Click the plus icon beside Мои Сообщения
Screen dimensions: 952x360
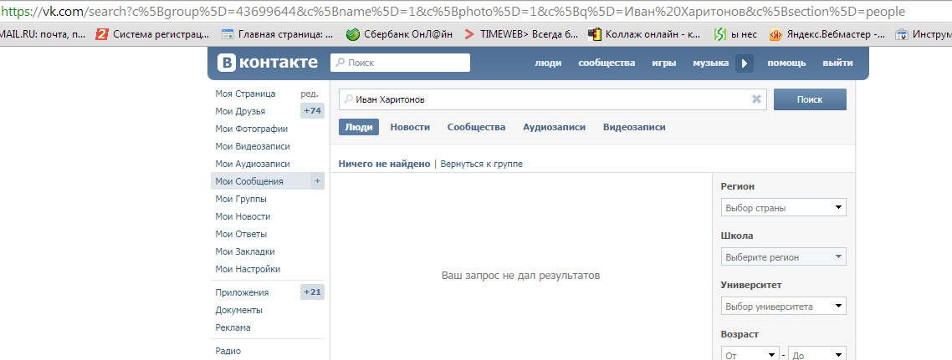tap(317, 181)
